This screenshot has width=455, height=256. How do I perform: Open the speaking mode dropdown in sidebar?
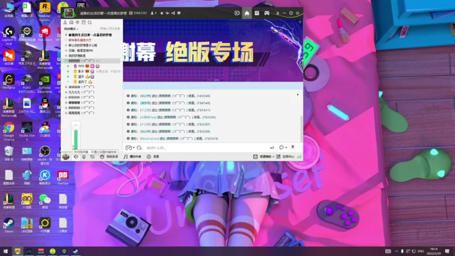pos(71,29)
